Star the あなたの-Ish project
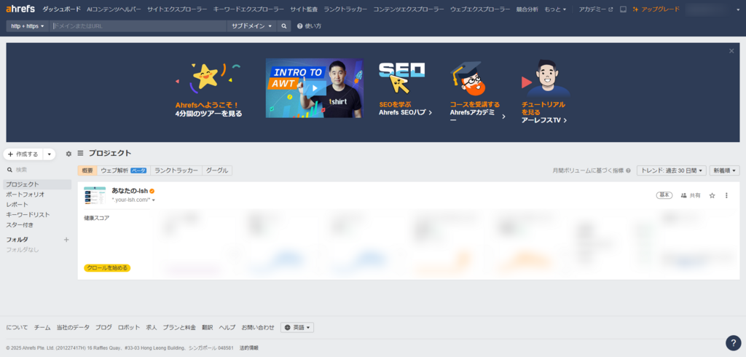746x357 pixels. coord(712,195)
